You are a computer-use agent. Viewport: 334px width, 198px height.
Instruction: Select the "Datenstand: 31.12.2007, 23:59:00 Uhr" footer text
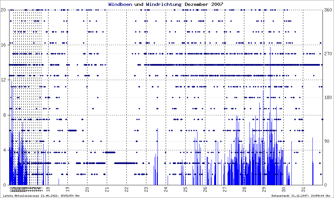point(301,196)
